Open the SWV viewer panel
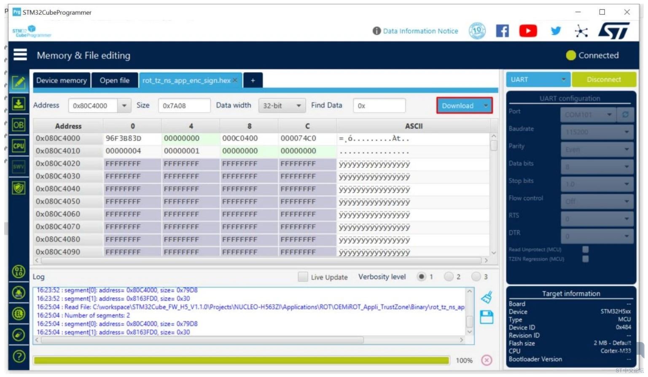The height and width of the screenshot is (377, 648). point(19,167)
